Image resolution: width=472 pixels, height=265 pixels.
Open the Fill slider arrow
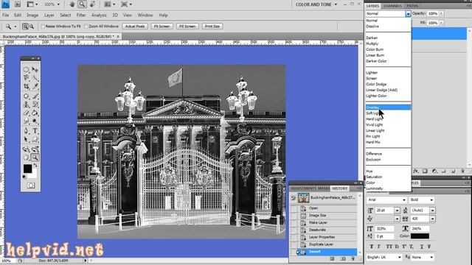pyautogui.click(x=441, y=23)
